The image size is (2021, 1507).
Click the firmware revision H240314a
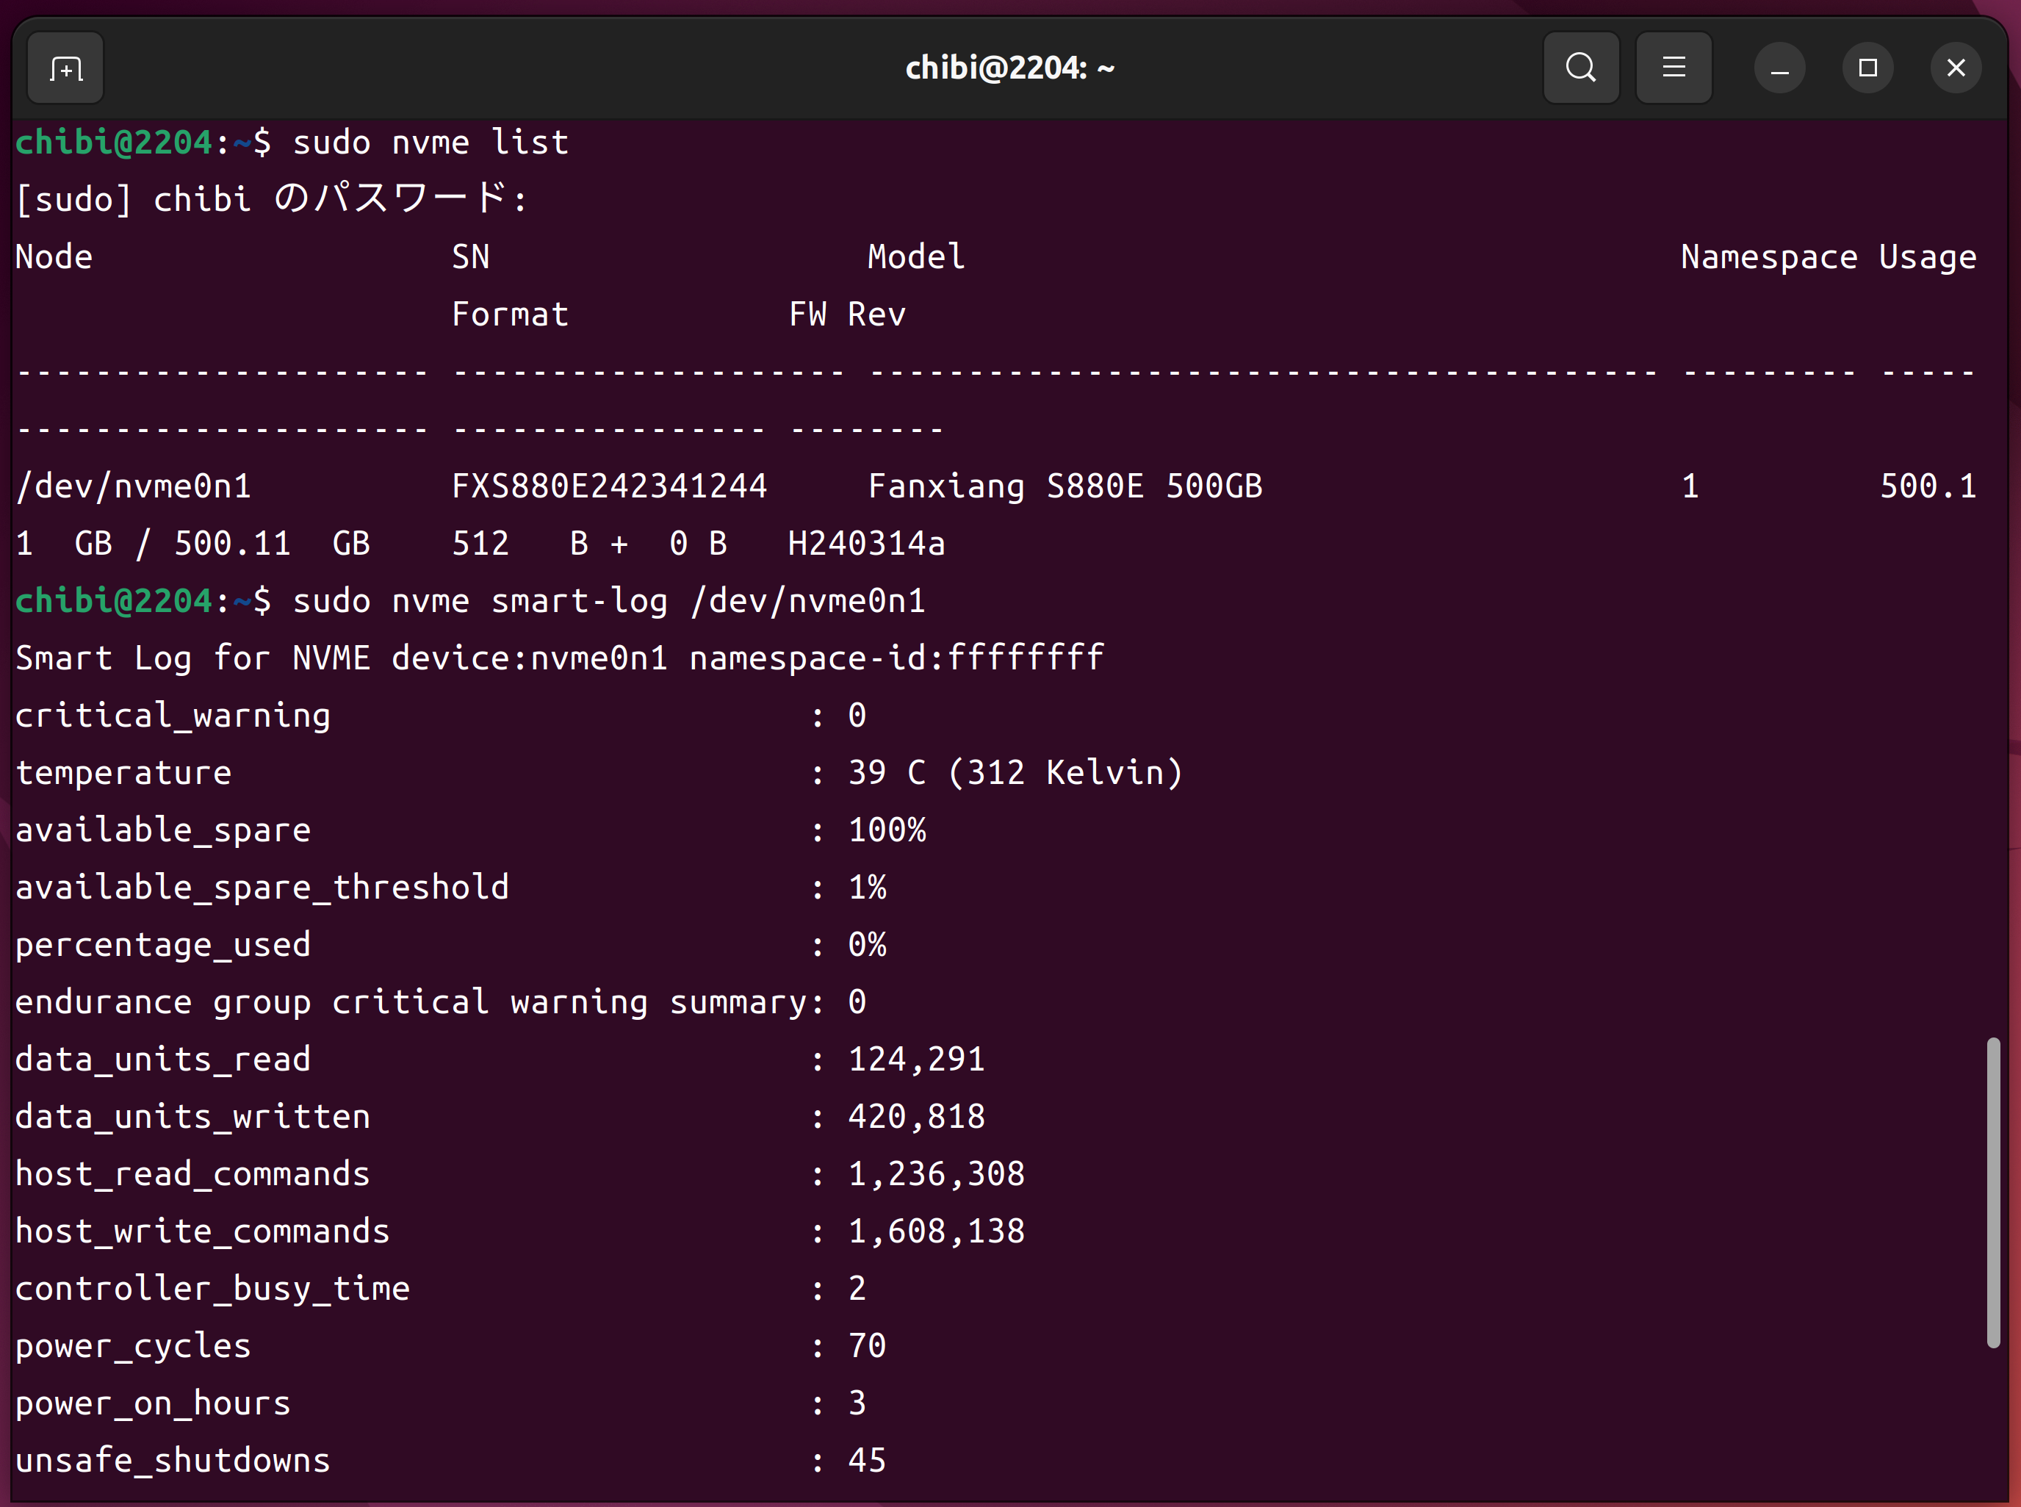(865, 544)
